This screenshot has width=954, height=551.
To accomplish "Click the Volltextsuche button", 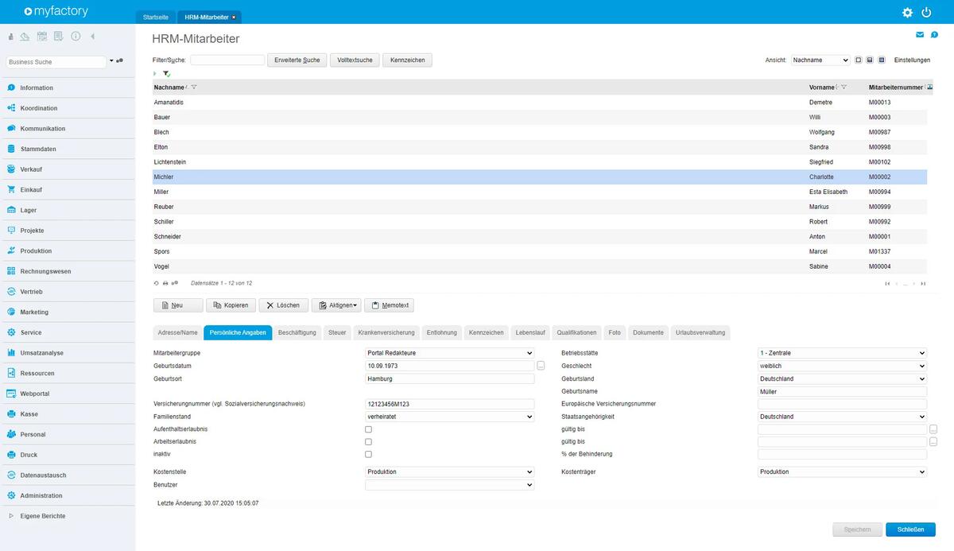I will pyautogui.click(x=355, y=60).
